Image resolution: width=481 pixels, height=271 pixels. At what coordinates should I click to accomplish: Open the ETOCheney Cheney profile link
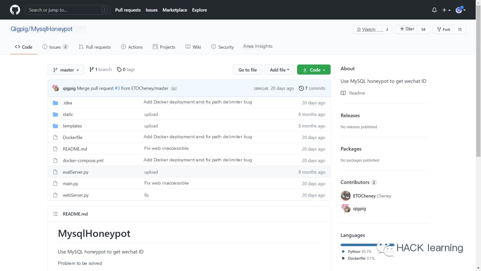pyautogui.click(x=372, y=196)
